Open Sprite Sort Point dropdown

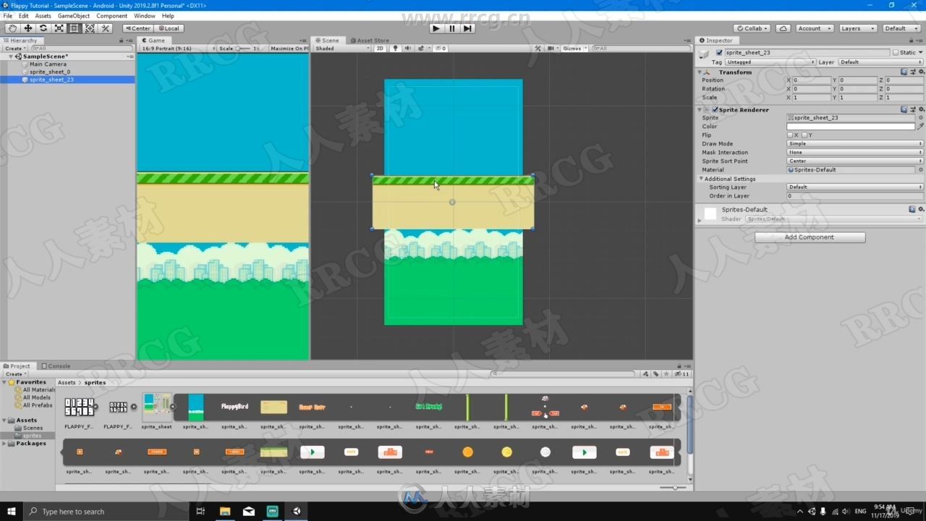tap(855, 161)
